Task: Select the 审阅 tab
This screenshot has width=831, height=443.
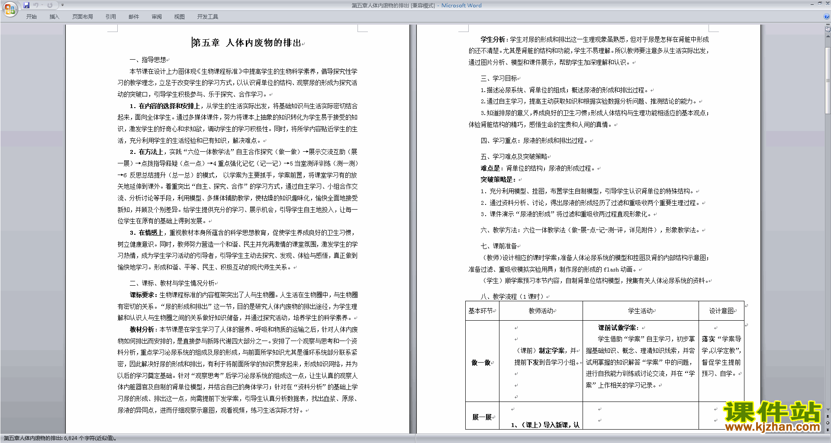Action: pos(157,17)
